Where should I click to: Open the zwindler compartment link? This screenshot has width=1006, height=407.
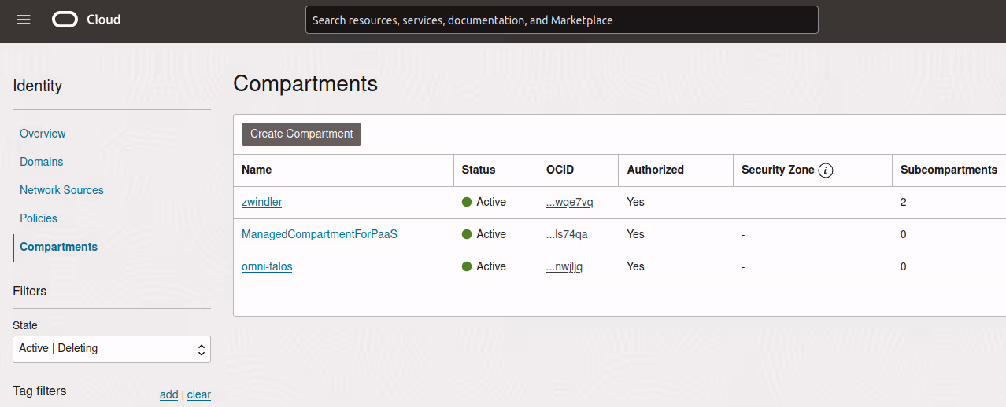(261, 202)
